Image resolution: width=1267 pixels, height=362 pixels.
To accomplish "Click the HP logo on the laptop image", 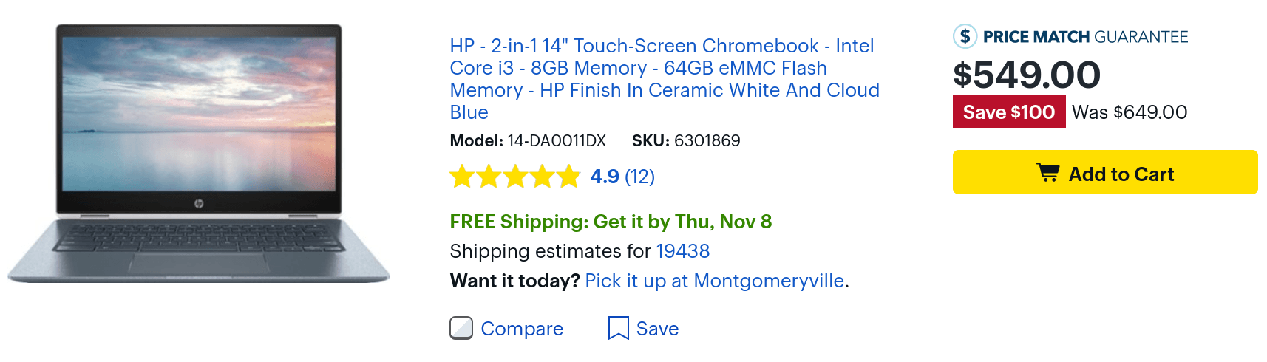I will click(x=199, y=203).
